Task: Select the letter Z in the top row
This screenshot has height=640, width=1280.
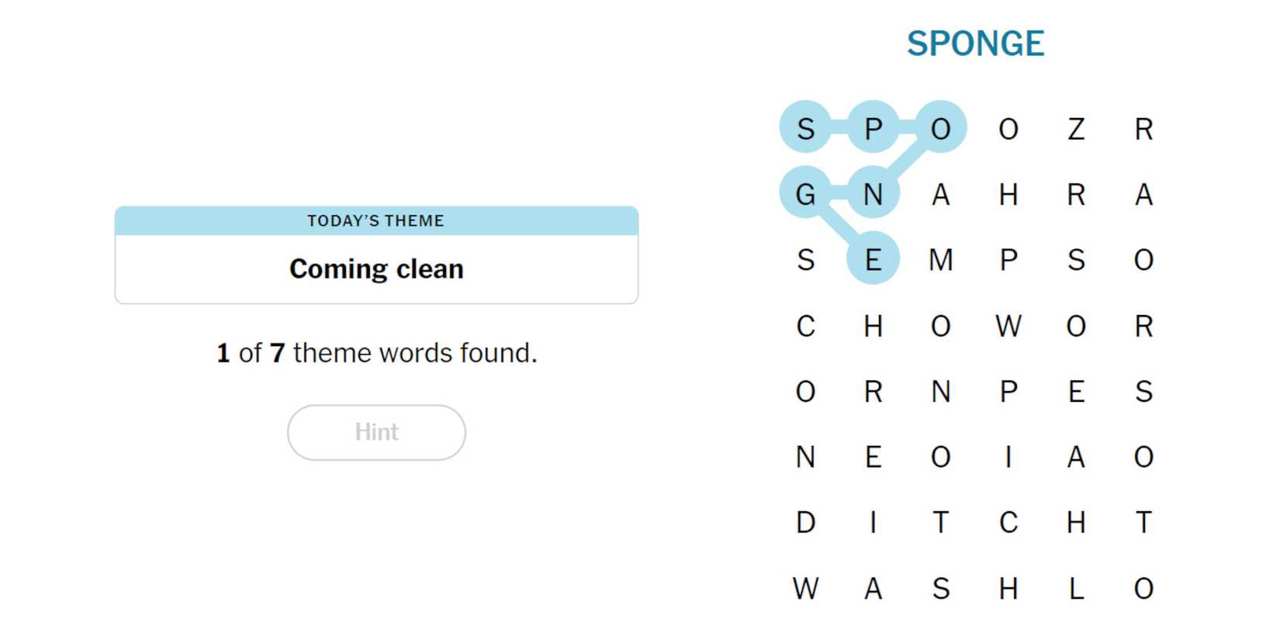Action: pyautogui.click(x=1077, y=130)
